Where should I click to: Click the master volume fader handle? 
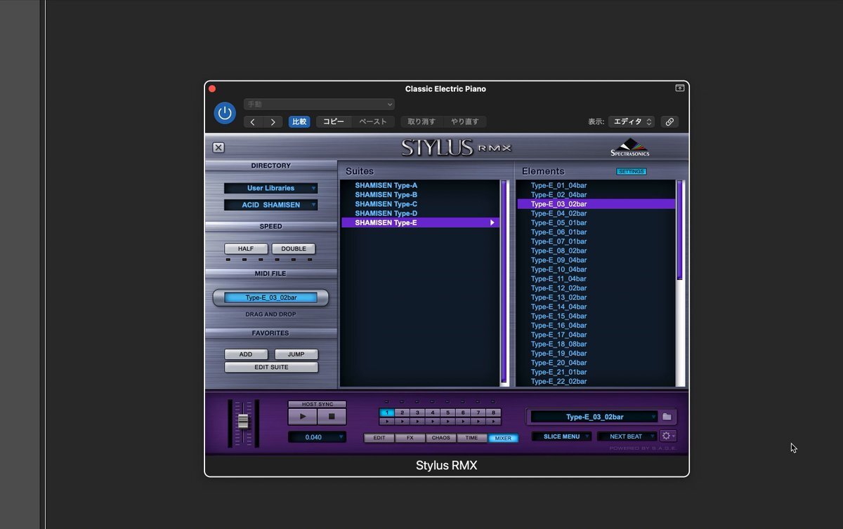point(243,421)
